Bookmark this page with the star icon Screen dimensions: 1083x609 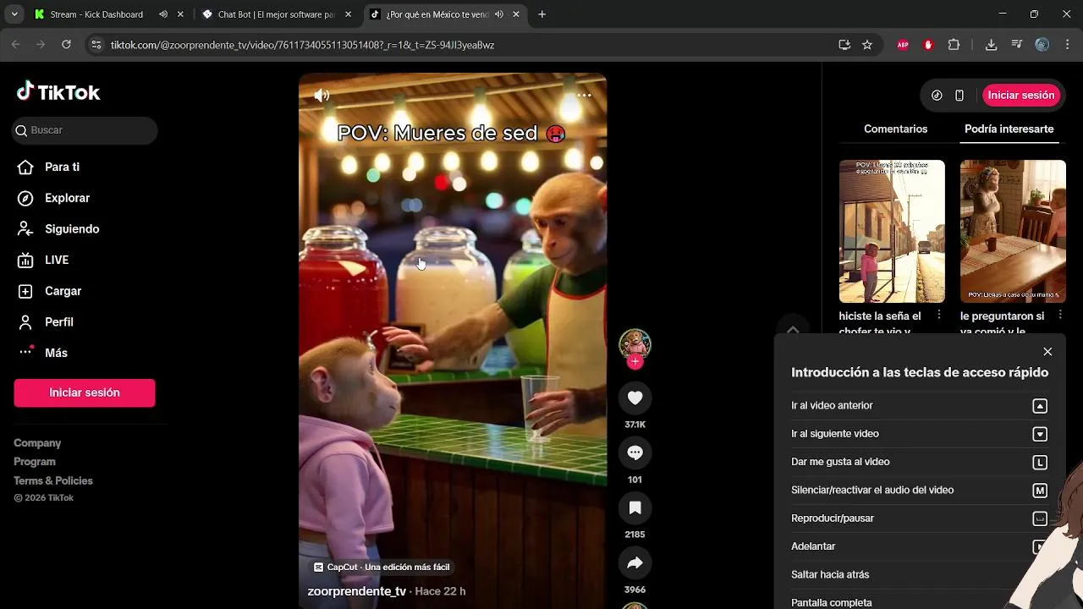[867, 45]
